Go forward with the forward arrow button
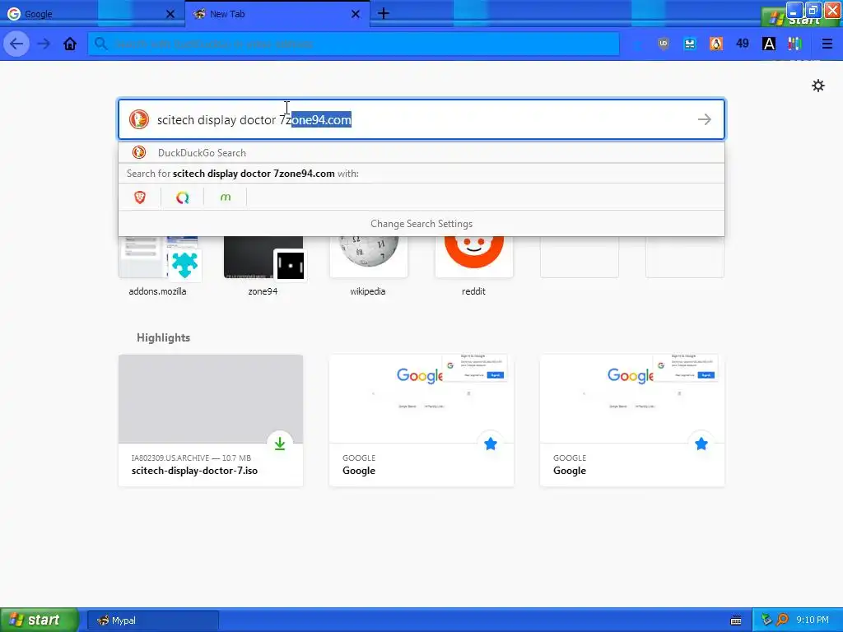Image resolution: width=843 pixels, height=632 pixels. (x=44, y=44)
